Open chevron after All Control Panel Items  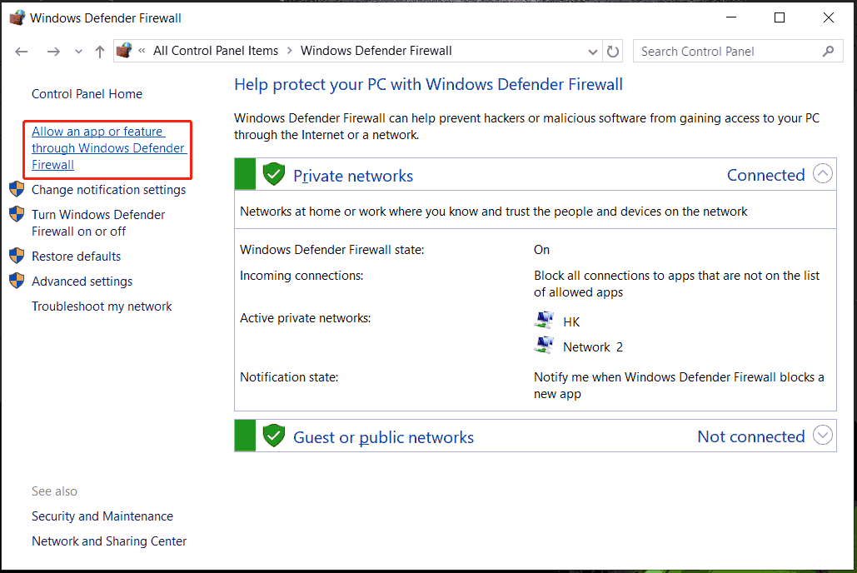[289, 51]
